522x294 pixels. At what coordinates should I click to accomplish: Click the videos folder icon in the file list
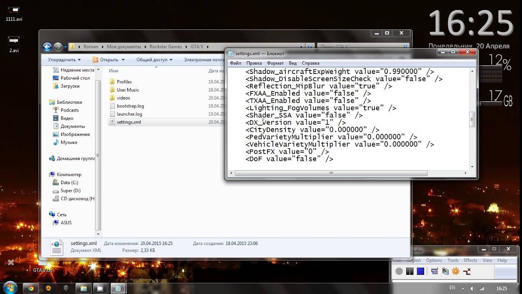(x=113, y=98)
